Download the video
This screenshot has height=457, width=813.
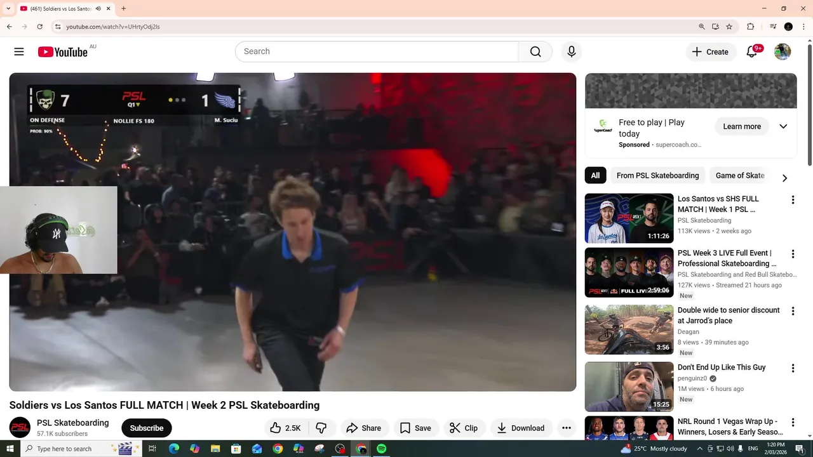[521, 428]
